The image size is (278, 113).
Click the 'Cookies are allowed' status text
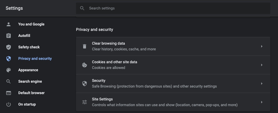pyautogui.click(x=109, y=68)
